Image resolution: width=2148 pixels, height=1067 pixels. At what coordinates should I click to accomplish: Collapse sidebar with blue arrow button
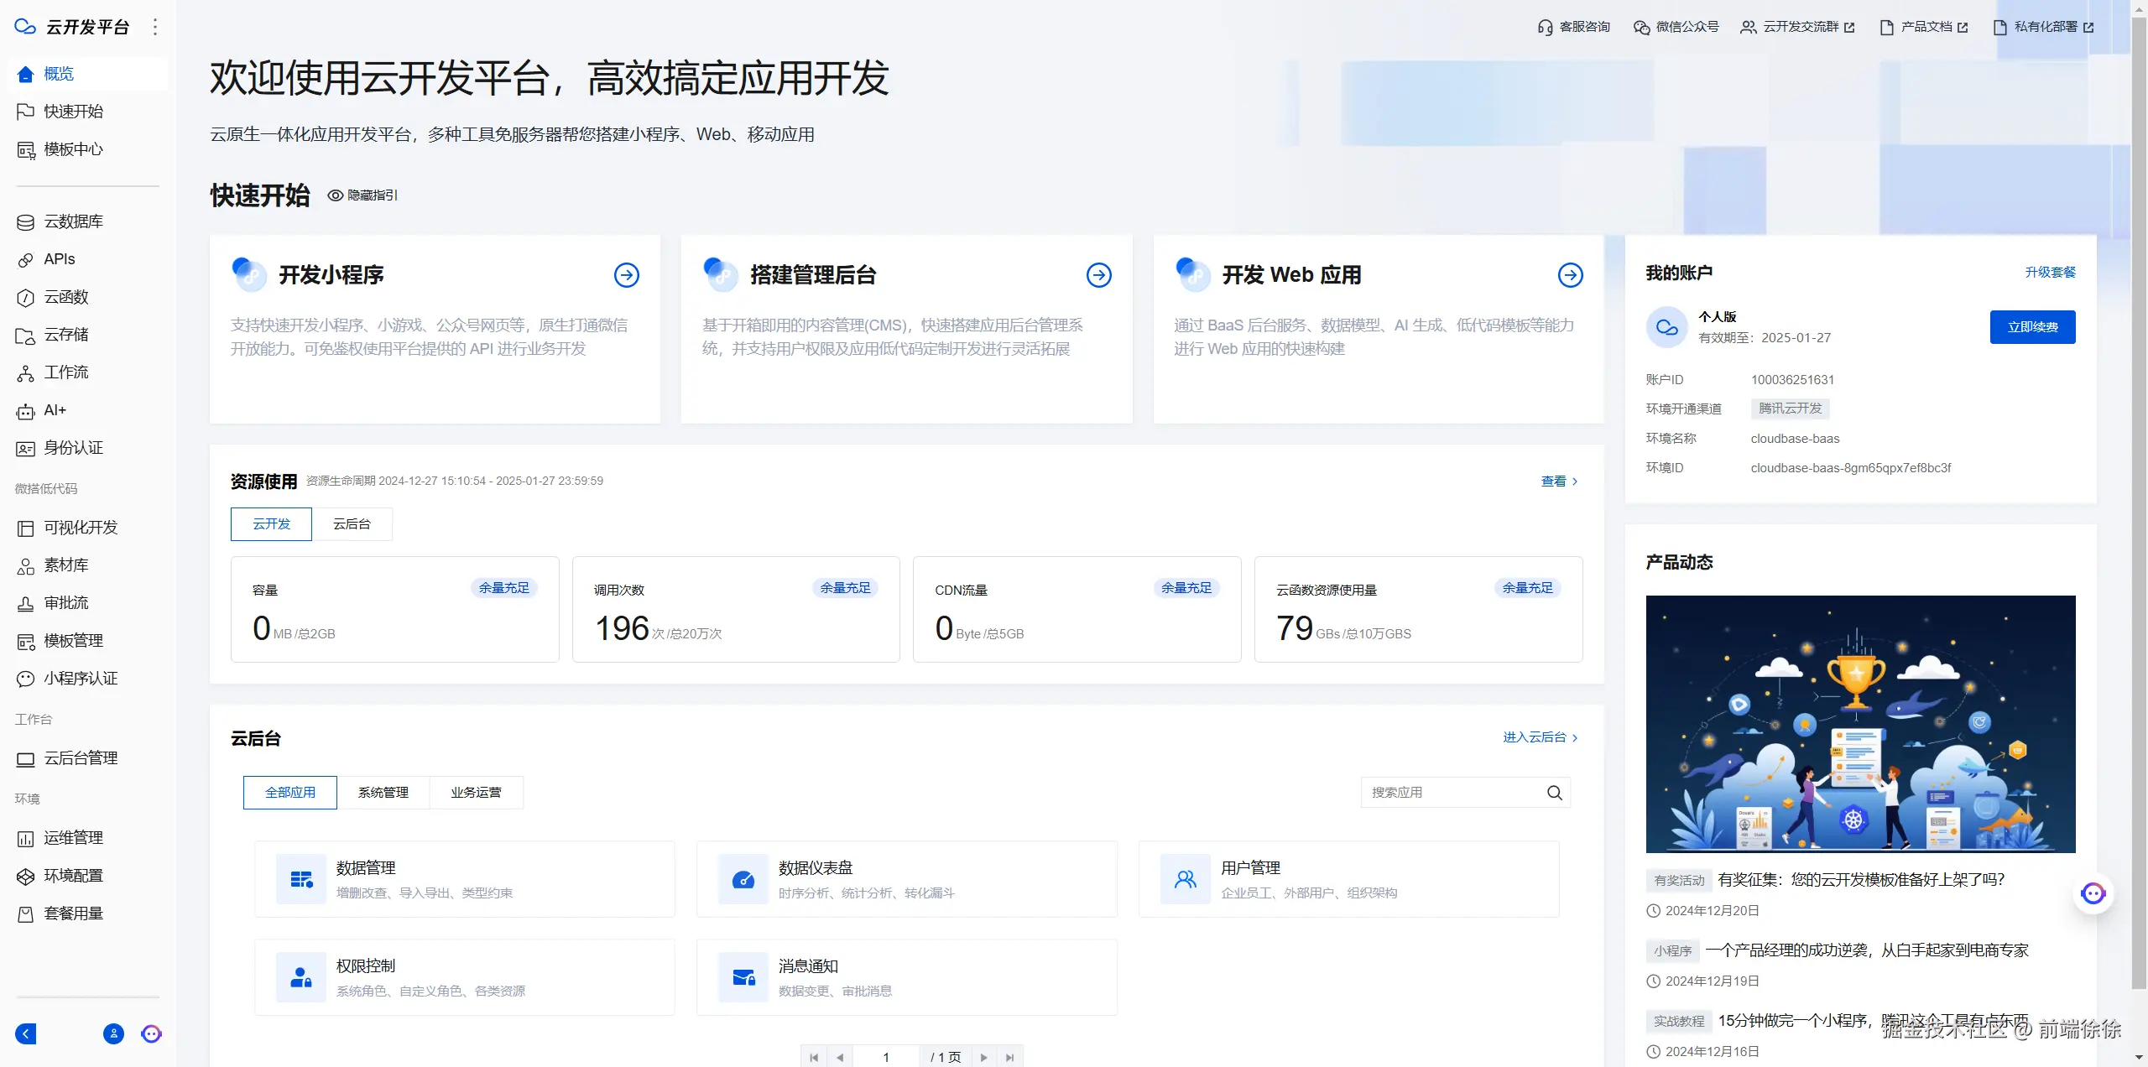pos(26,1033)
